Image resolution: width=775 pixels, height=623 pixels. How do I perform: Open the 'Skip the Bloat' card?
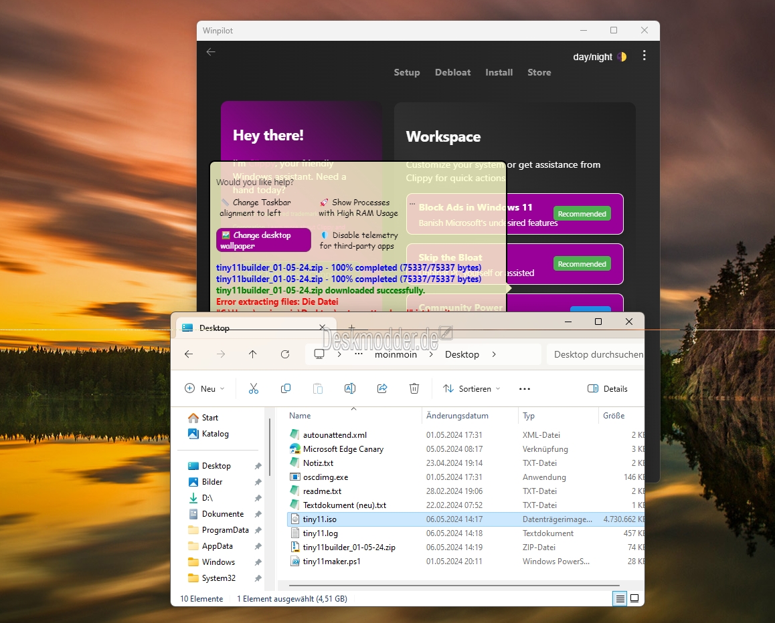point(515,264)
